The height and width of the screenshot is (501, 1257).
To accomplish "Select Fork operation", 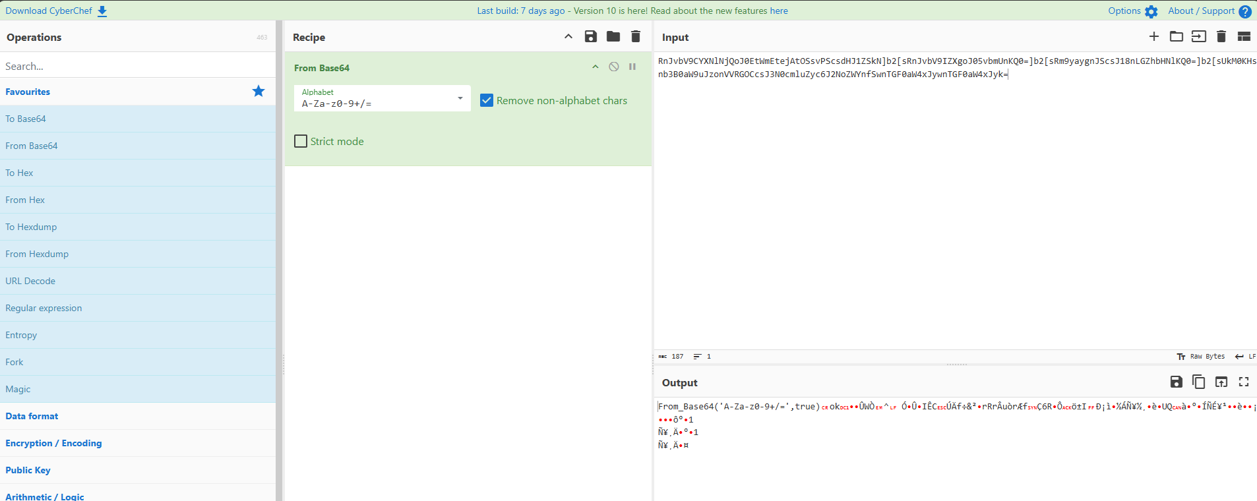I will click(138, 362).
